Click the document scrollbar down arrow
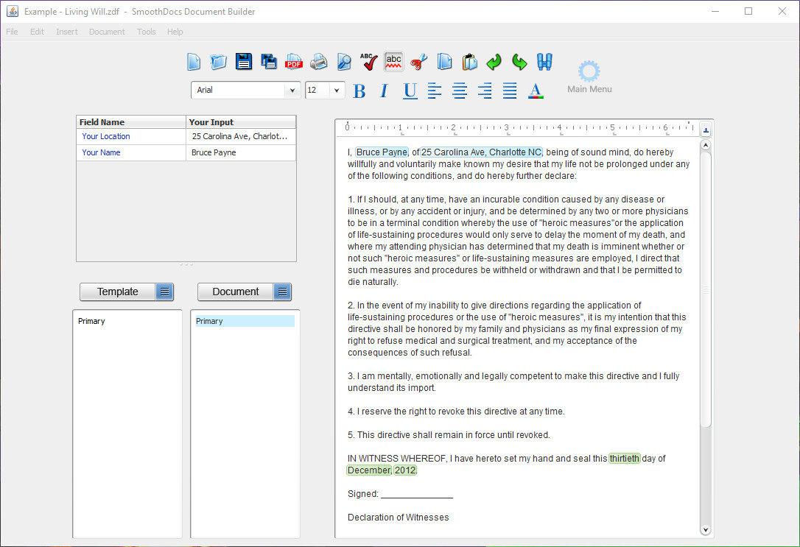 706,529
